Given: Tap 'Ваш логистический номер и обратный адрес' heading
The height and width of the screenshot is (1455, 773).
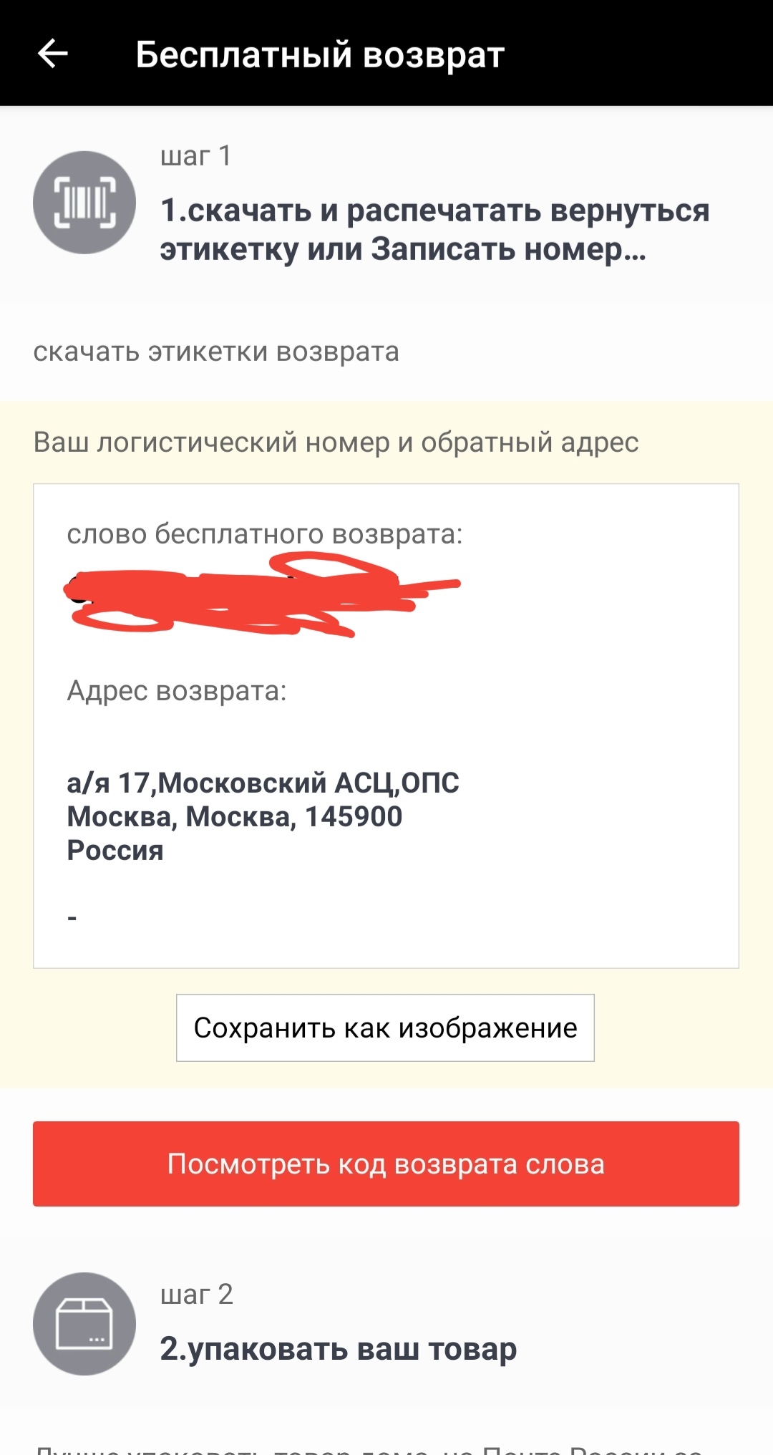Looking at the screenshot, I should (x=336, y=443).
